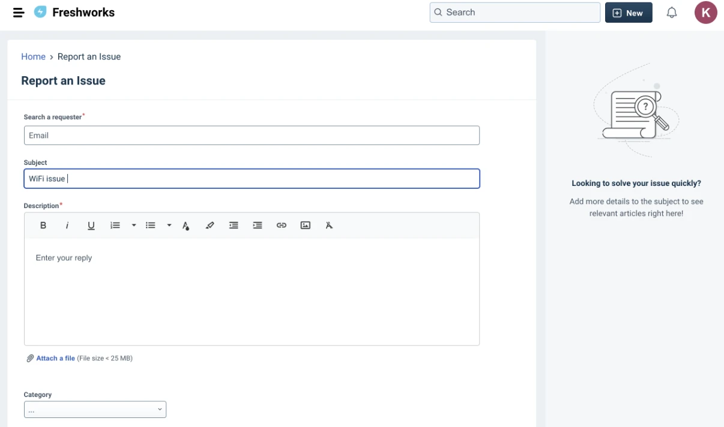Insert a bulleted list
724x427 pixels.
click(x=151, y=225)
